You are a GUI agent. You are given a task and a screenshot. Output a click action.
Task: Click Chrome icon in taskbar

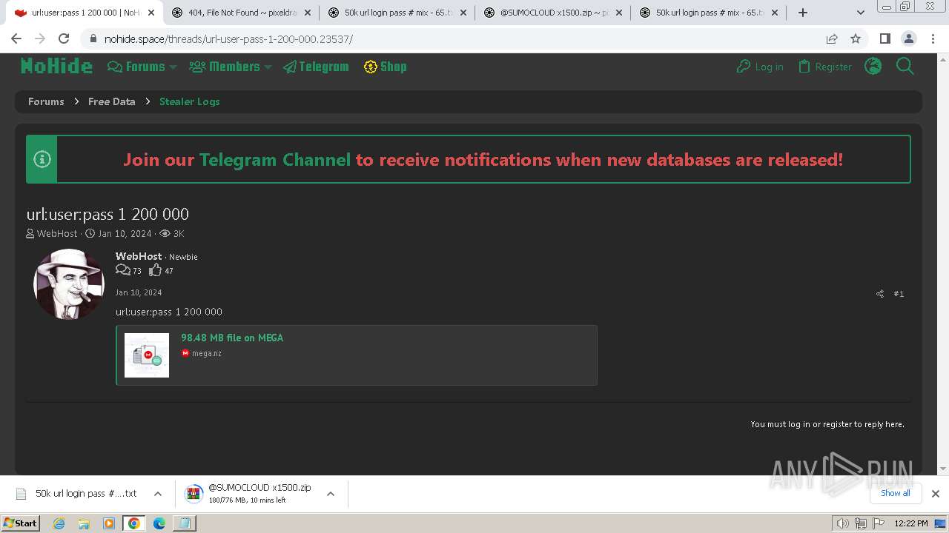coord(134,523)
